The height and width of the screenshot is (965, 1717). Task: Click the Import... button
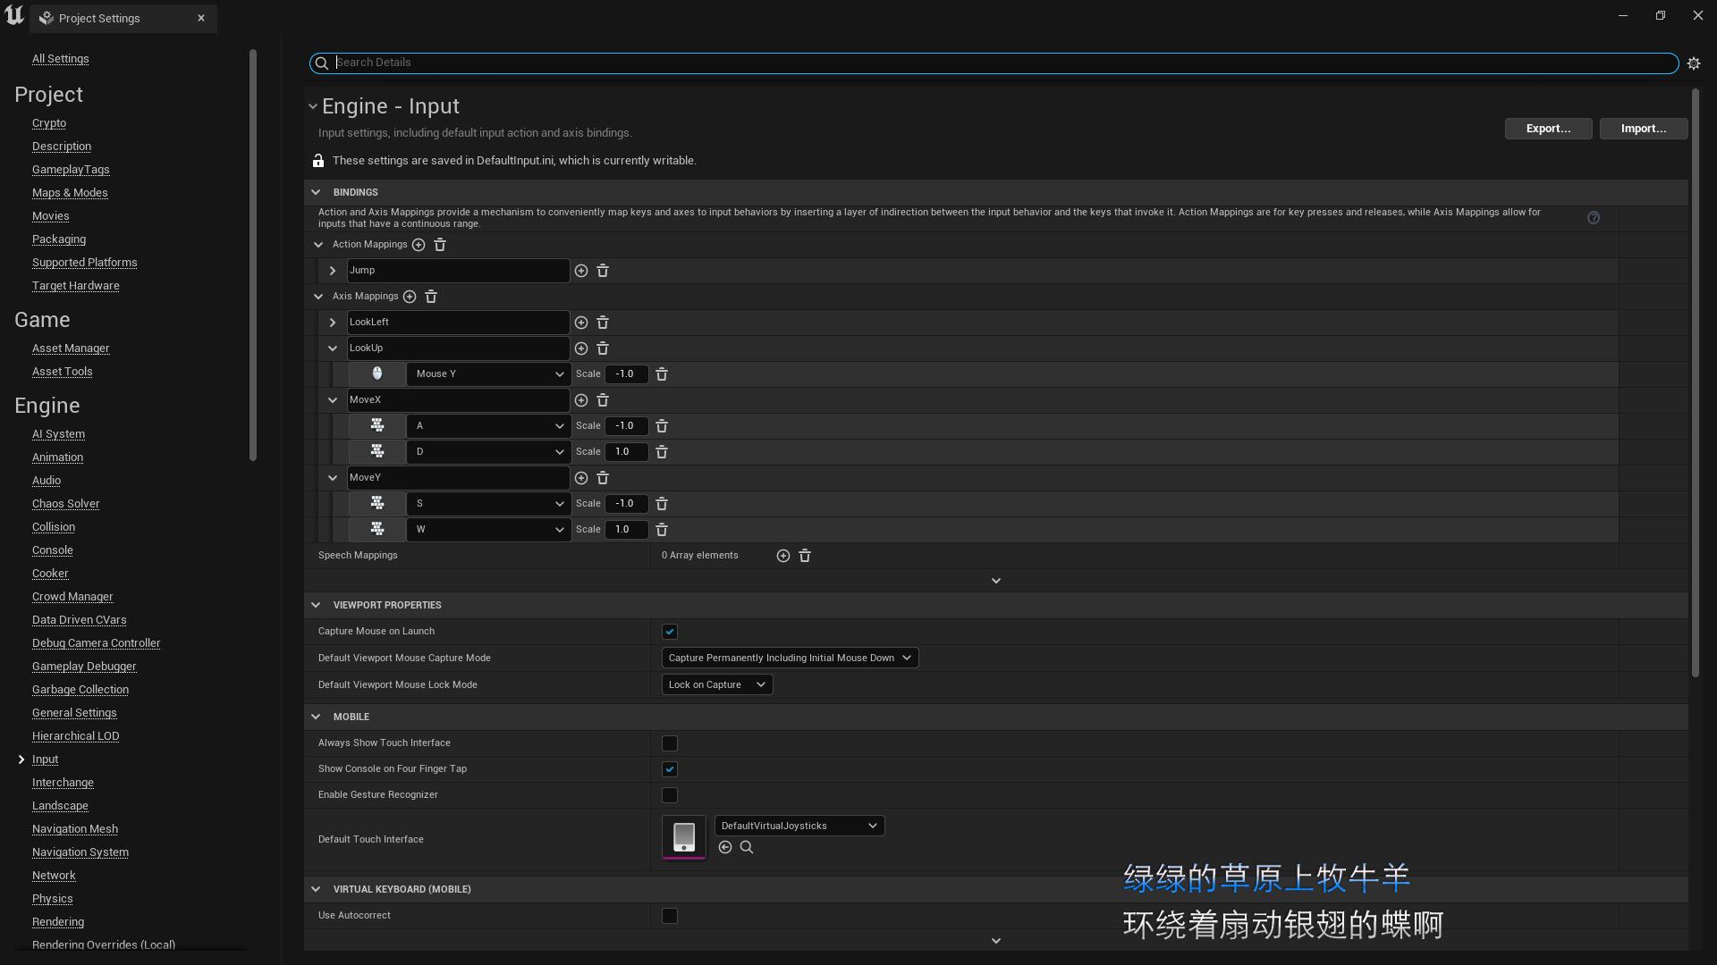pos(1643,129)
